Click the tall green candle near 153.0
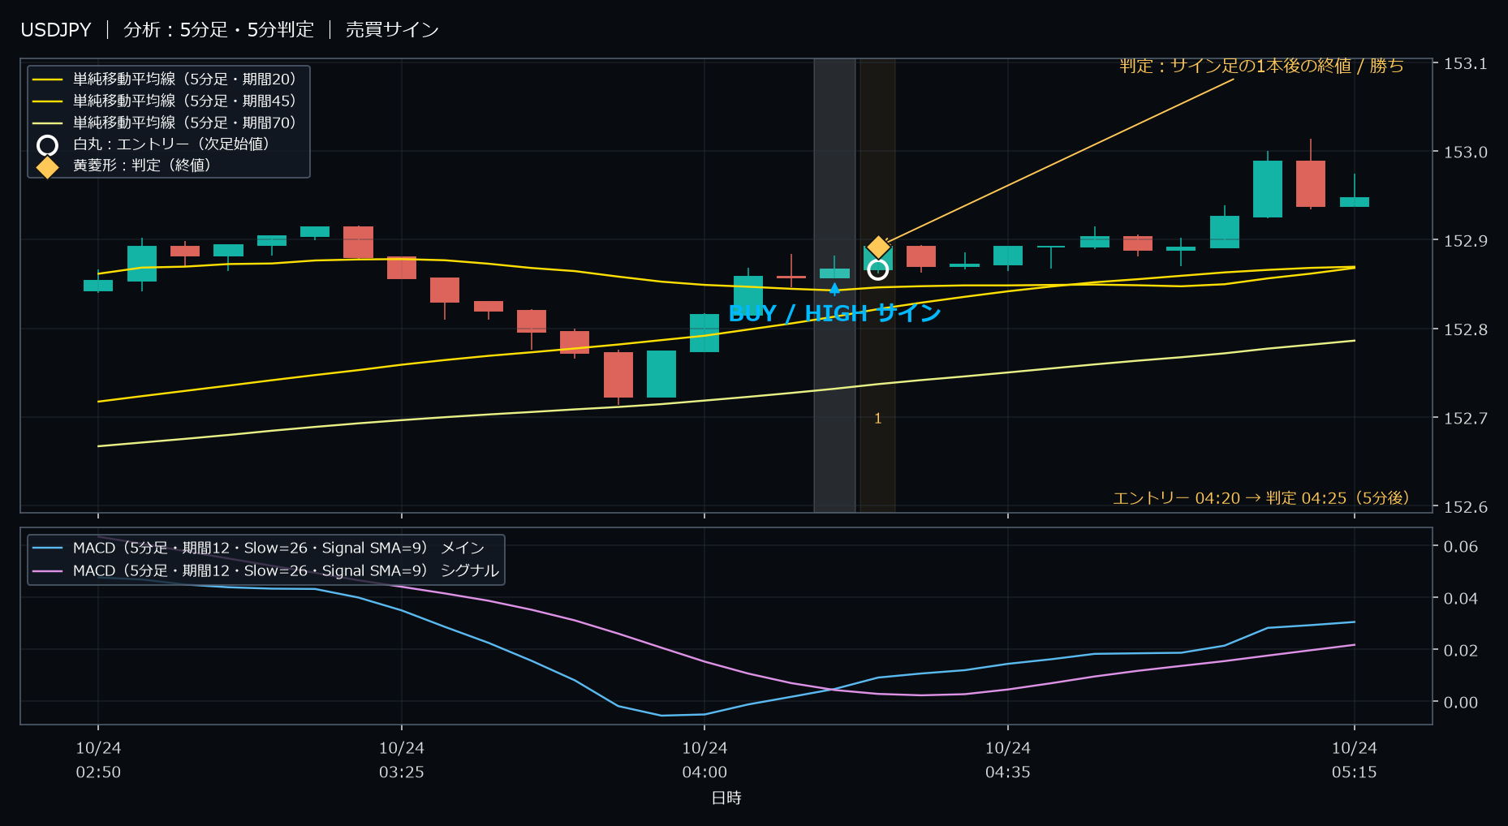This screenshot has width=1508, height=826. [1268, 189]
